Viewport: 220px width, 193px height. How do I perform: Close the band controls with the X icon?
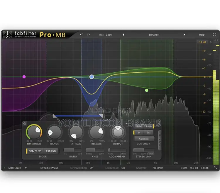pyautogui.click(x=158, y=124)
